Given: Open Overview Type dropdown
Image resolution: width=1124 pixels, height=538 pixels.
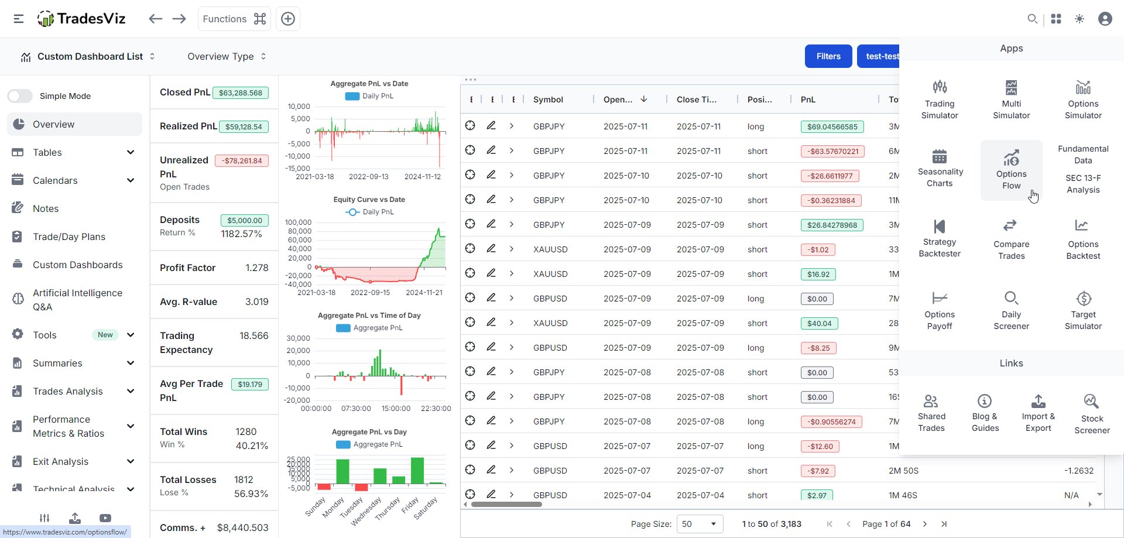Looking at the screenshot, I should [x=227, y=56].
